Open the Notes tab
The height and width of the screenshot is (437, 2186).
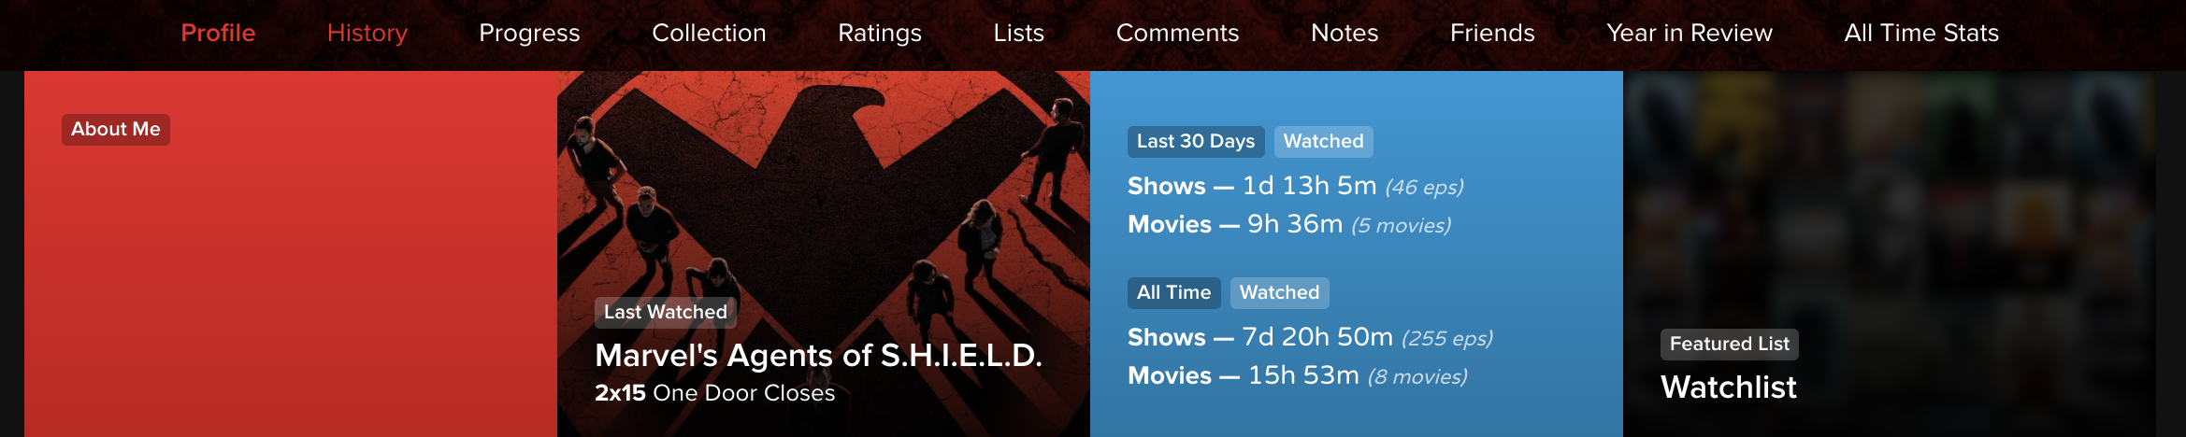coord(1345,33)
